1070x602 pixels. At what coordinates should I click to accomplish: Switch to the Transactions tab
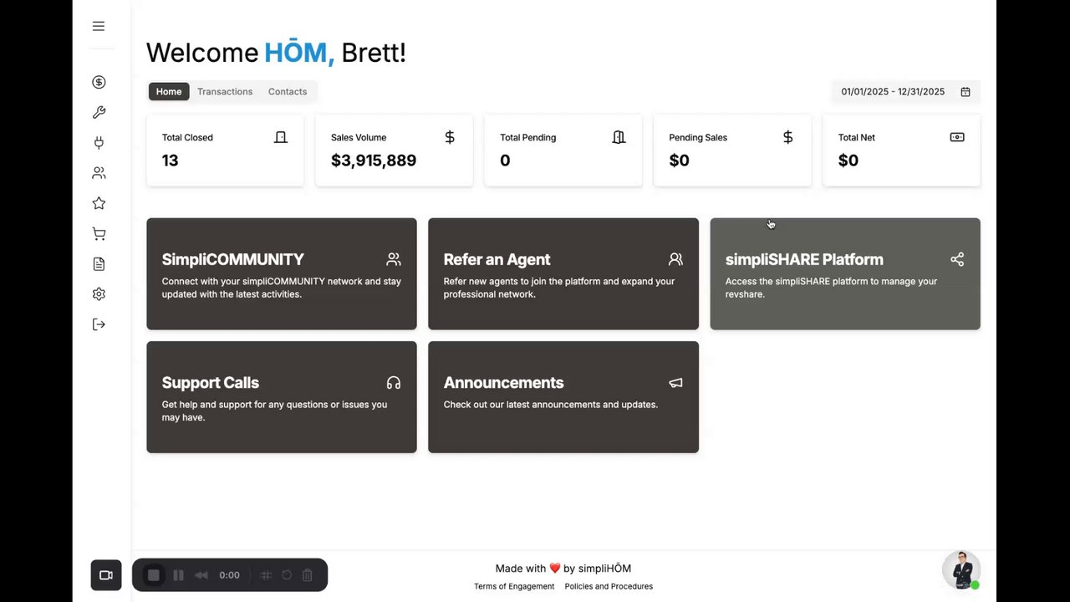point(225,92)
